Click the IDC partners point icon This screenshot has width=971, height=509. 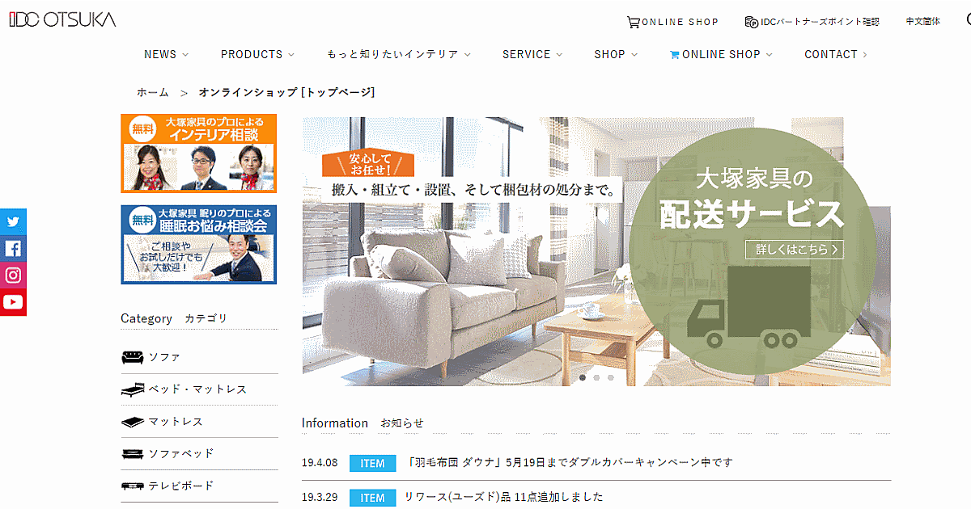(751, 22)
